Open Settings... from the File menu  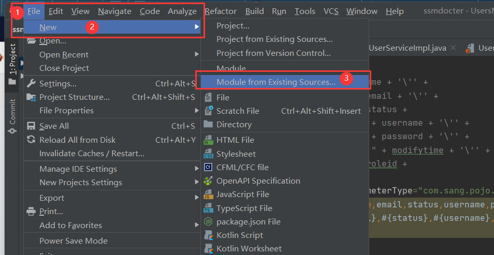(112, 84)
